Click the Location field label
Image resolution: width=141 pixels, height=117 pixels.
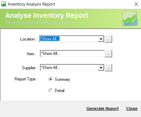point(28,39)
